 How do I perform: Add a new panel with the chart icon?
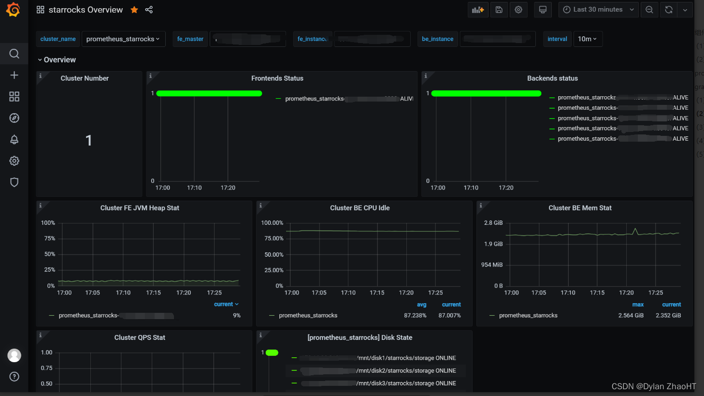coord(478,10)
